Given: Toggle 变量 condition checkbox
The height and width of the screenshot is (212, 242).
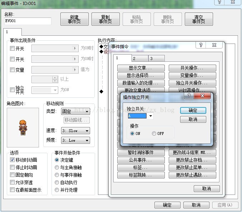Looking at the screenshot, I should [x=12, y=70].
